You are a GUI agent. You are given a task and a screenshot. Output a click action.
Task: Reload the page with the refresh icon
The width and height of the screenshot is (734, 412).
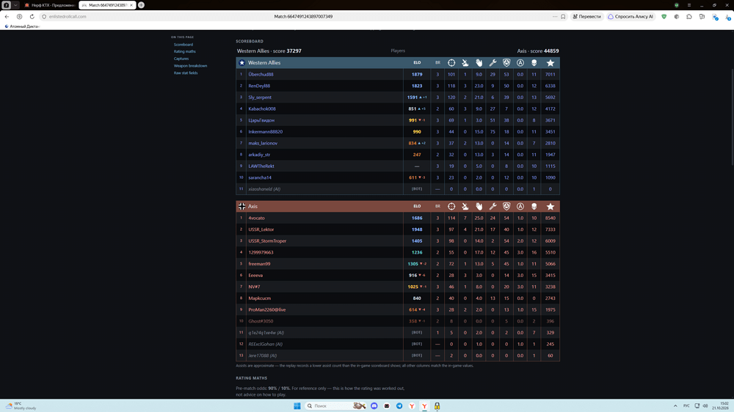pyautogui.click(x=32, y=16)
